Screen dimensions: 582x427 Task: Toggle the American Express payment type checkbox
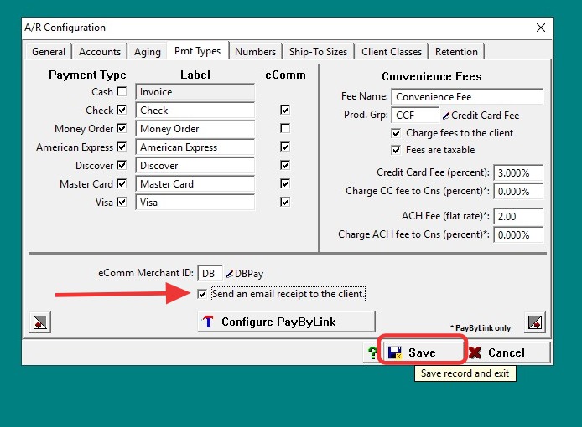[122, 147]
